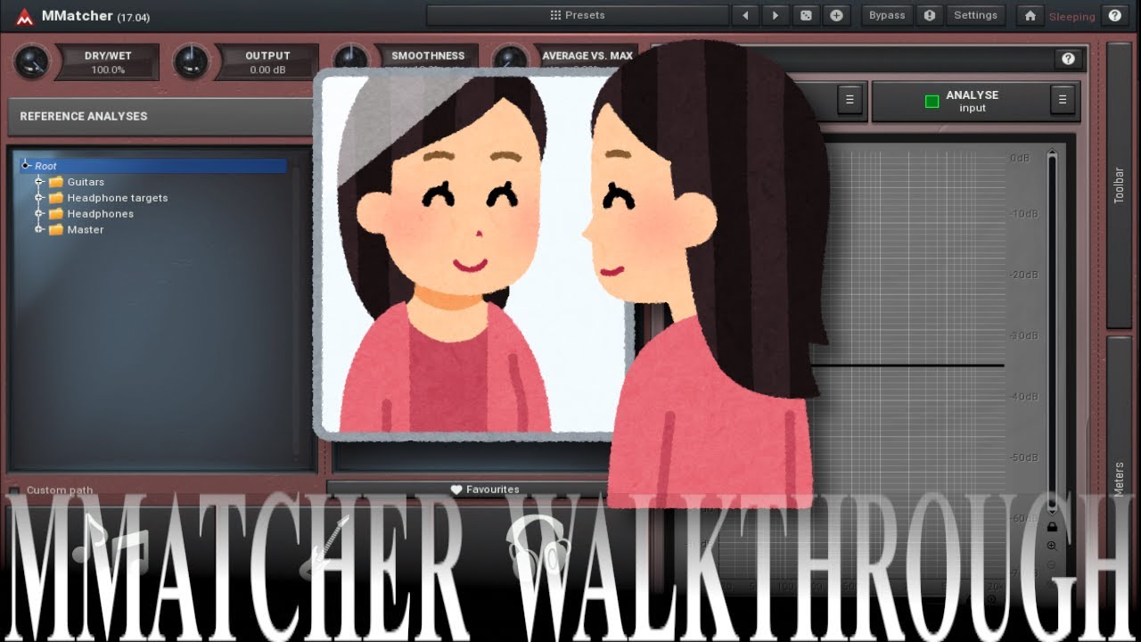Screen dimensions: 1141x642
Task: Select the Guitars folder icon
Action: 56,182
